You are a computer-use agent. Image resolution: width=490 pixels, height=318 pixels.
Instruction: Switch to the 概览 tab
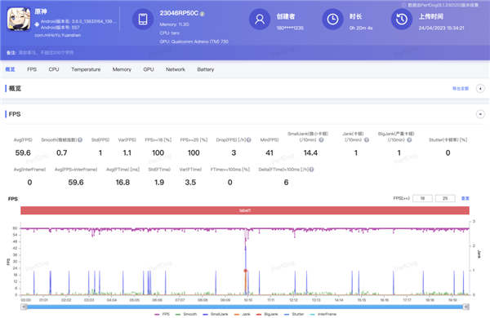[x=10, y=69]
